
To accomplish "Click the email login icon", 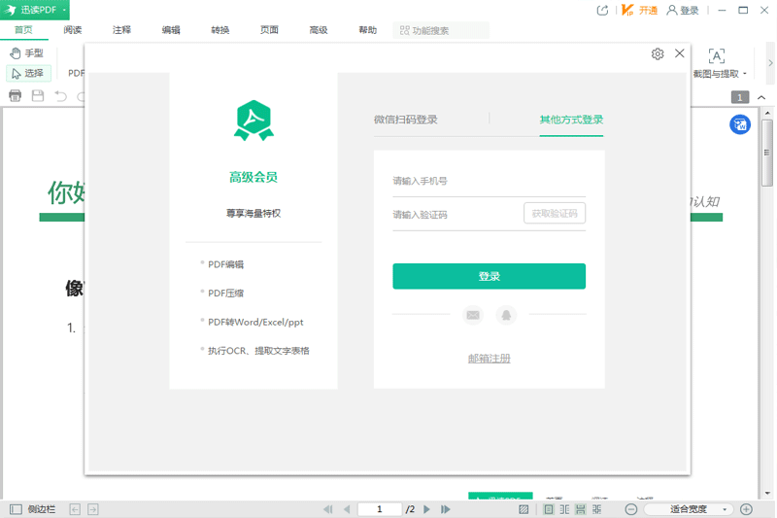I will click(473, 315).
